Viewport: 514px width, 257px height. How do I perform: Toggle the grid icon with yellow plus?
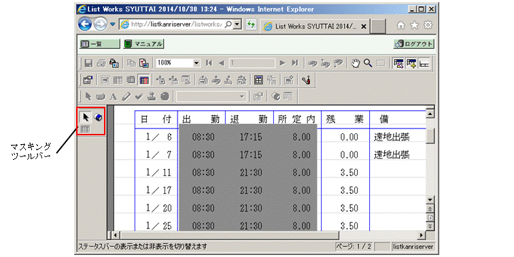[x=411, y=63]
